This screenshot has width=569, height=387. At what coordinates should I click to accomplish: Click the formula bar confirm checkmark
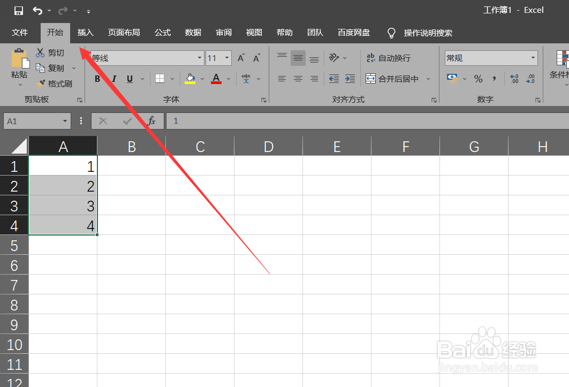pyautogui.click(x=127, y=121)
